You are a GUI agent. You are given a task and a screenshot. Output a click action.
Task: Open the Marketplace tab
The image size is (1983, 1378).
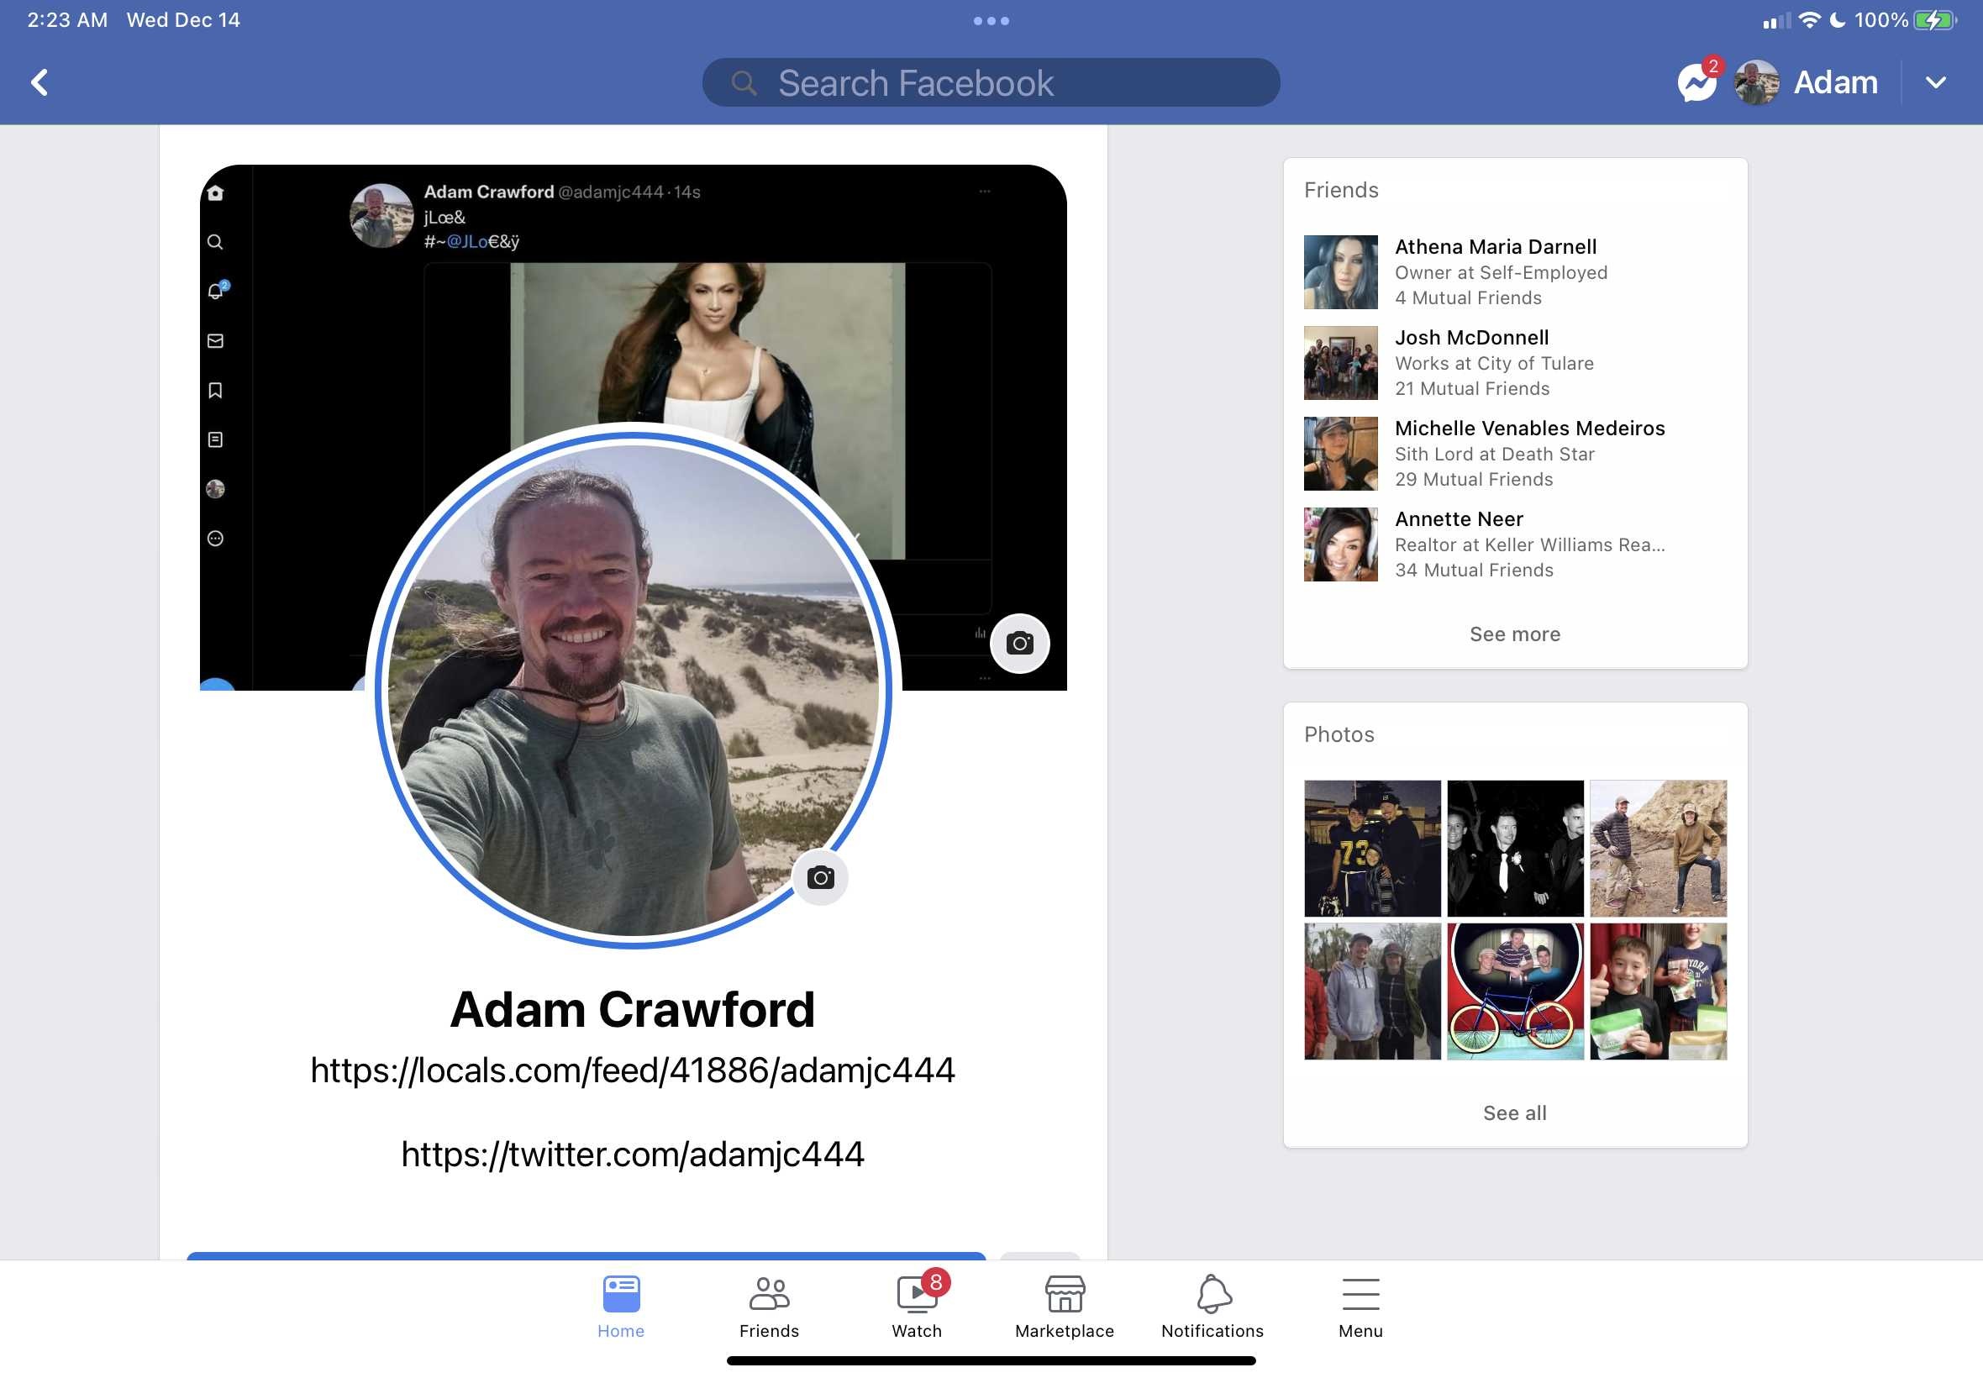[1065, 1306]
